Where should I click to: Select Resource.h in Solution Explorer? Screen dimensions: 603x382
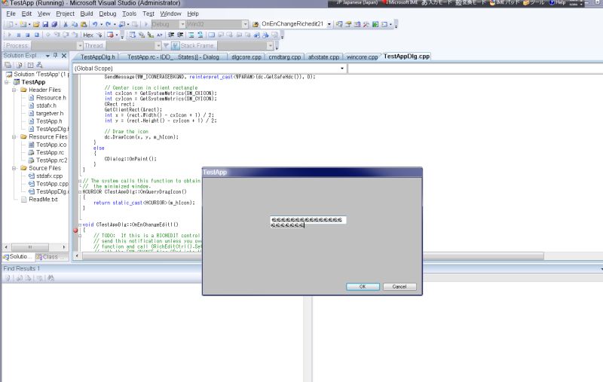click(51, 98)
